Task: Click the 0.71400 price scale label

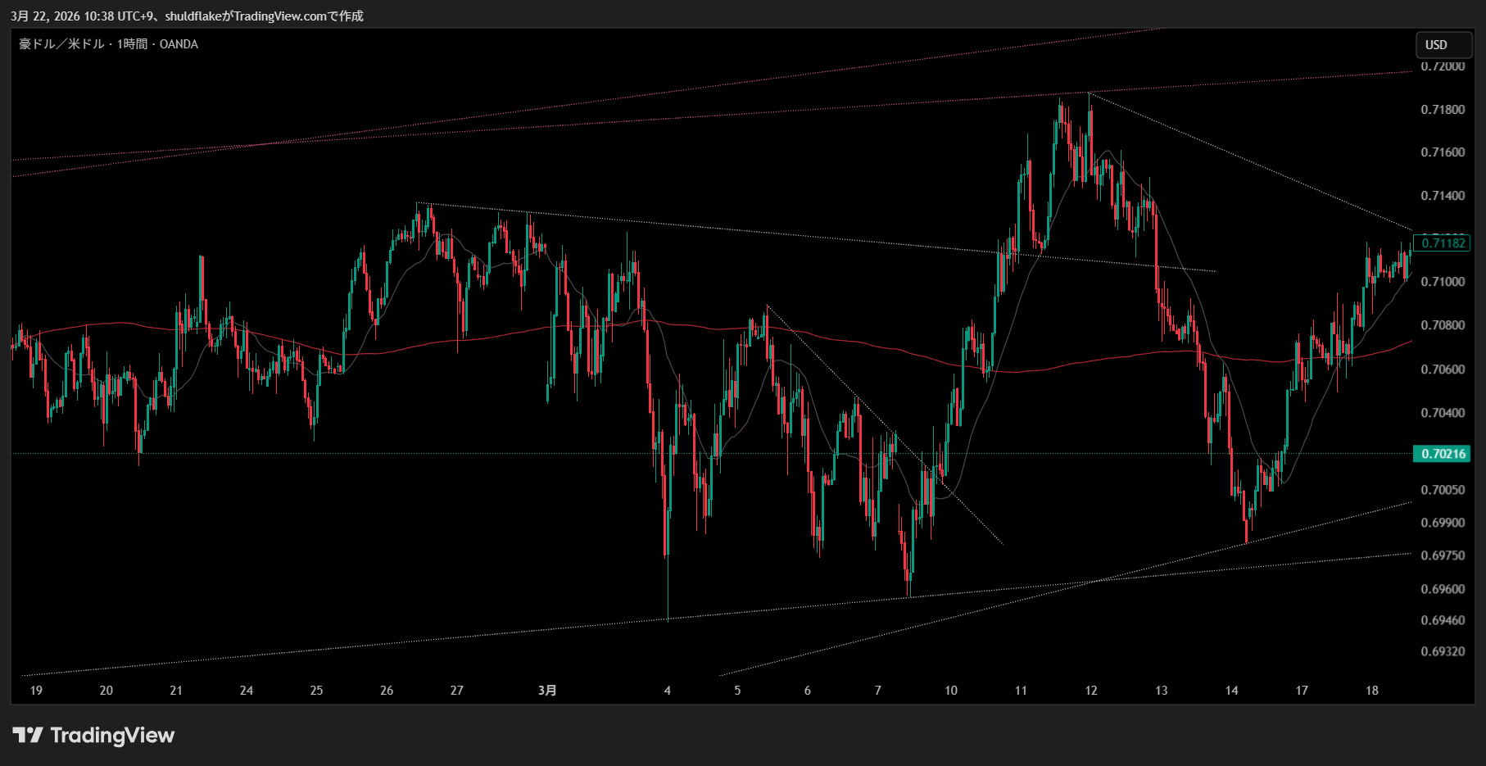Action: [x=1442, y=196]
